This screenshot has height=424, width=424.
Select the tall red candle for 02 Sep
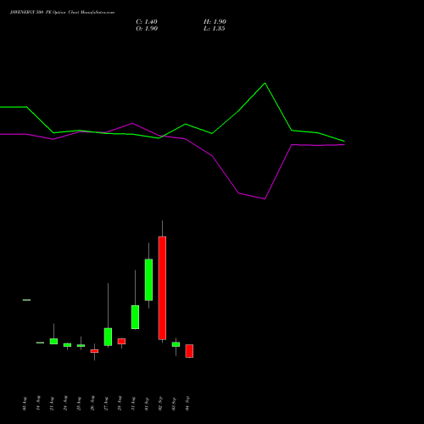(162, 287)
